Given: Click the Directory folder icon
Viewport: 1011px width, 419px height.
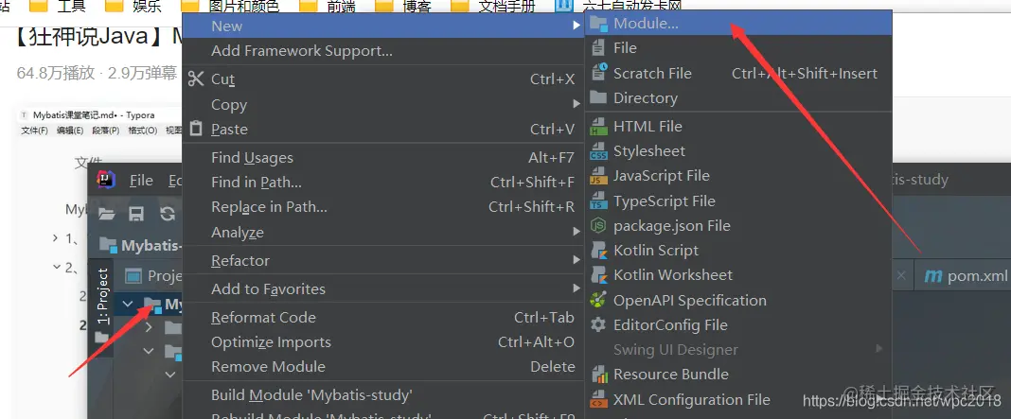Looking at the screenshot, I should click(599, 97).
